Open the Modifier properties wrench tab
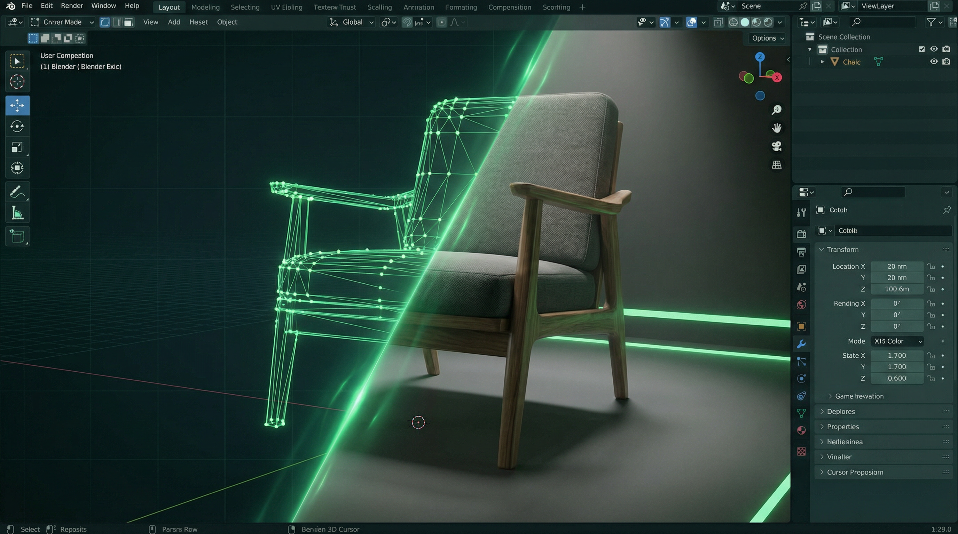Viewport: 958px width, 534px height. (801, 344)
